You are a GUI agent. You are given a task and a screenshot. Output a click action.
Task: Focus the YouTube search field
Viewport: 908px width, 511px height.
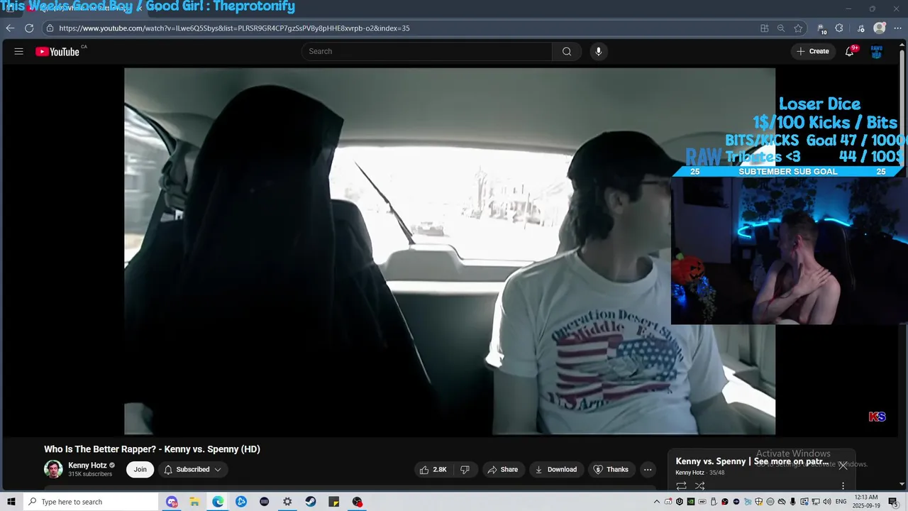(x=427, y=51)
